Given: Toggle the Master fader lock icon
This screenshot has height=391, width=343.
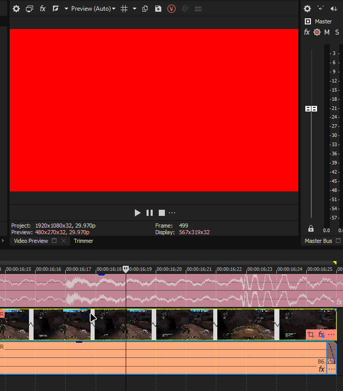Looking at the screenshot, I should (x=311, y=229).
